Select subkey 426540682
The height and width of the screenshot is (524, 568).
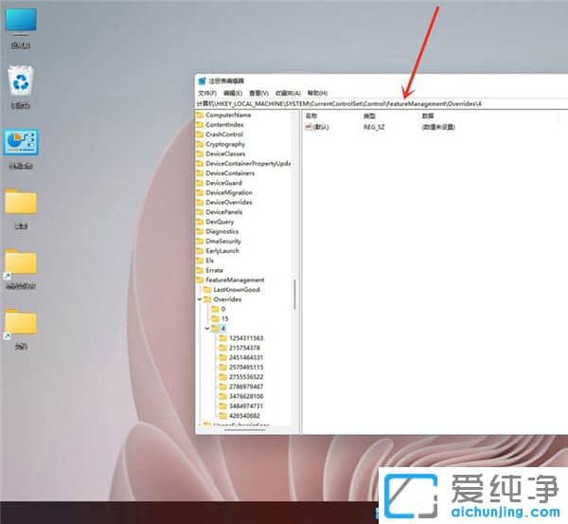pos(244,416)
